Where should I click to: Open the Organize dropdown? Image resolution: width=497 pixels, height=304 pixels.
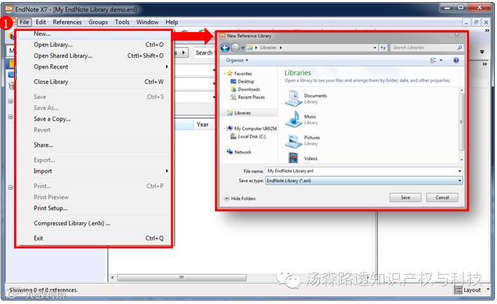point(237,60)
